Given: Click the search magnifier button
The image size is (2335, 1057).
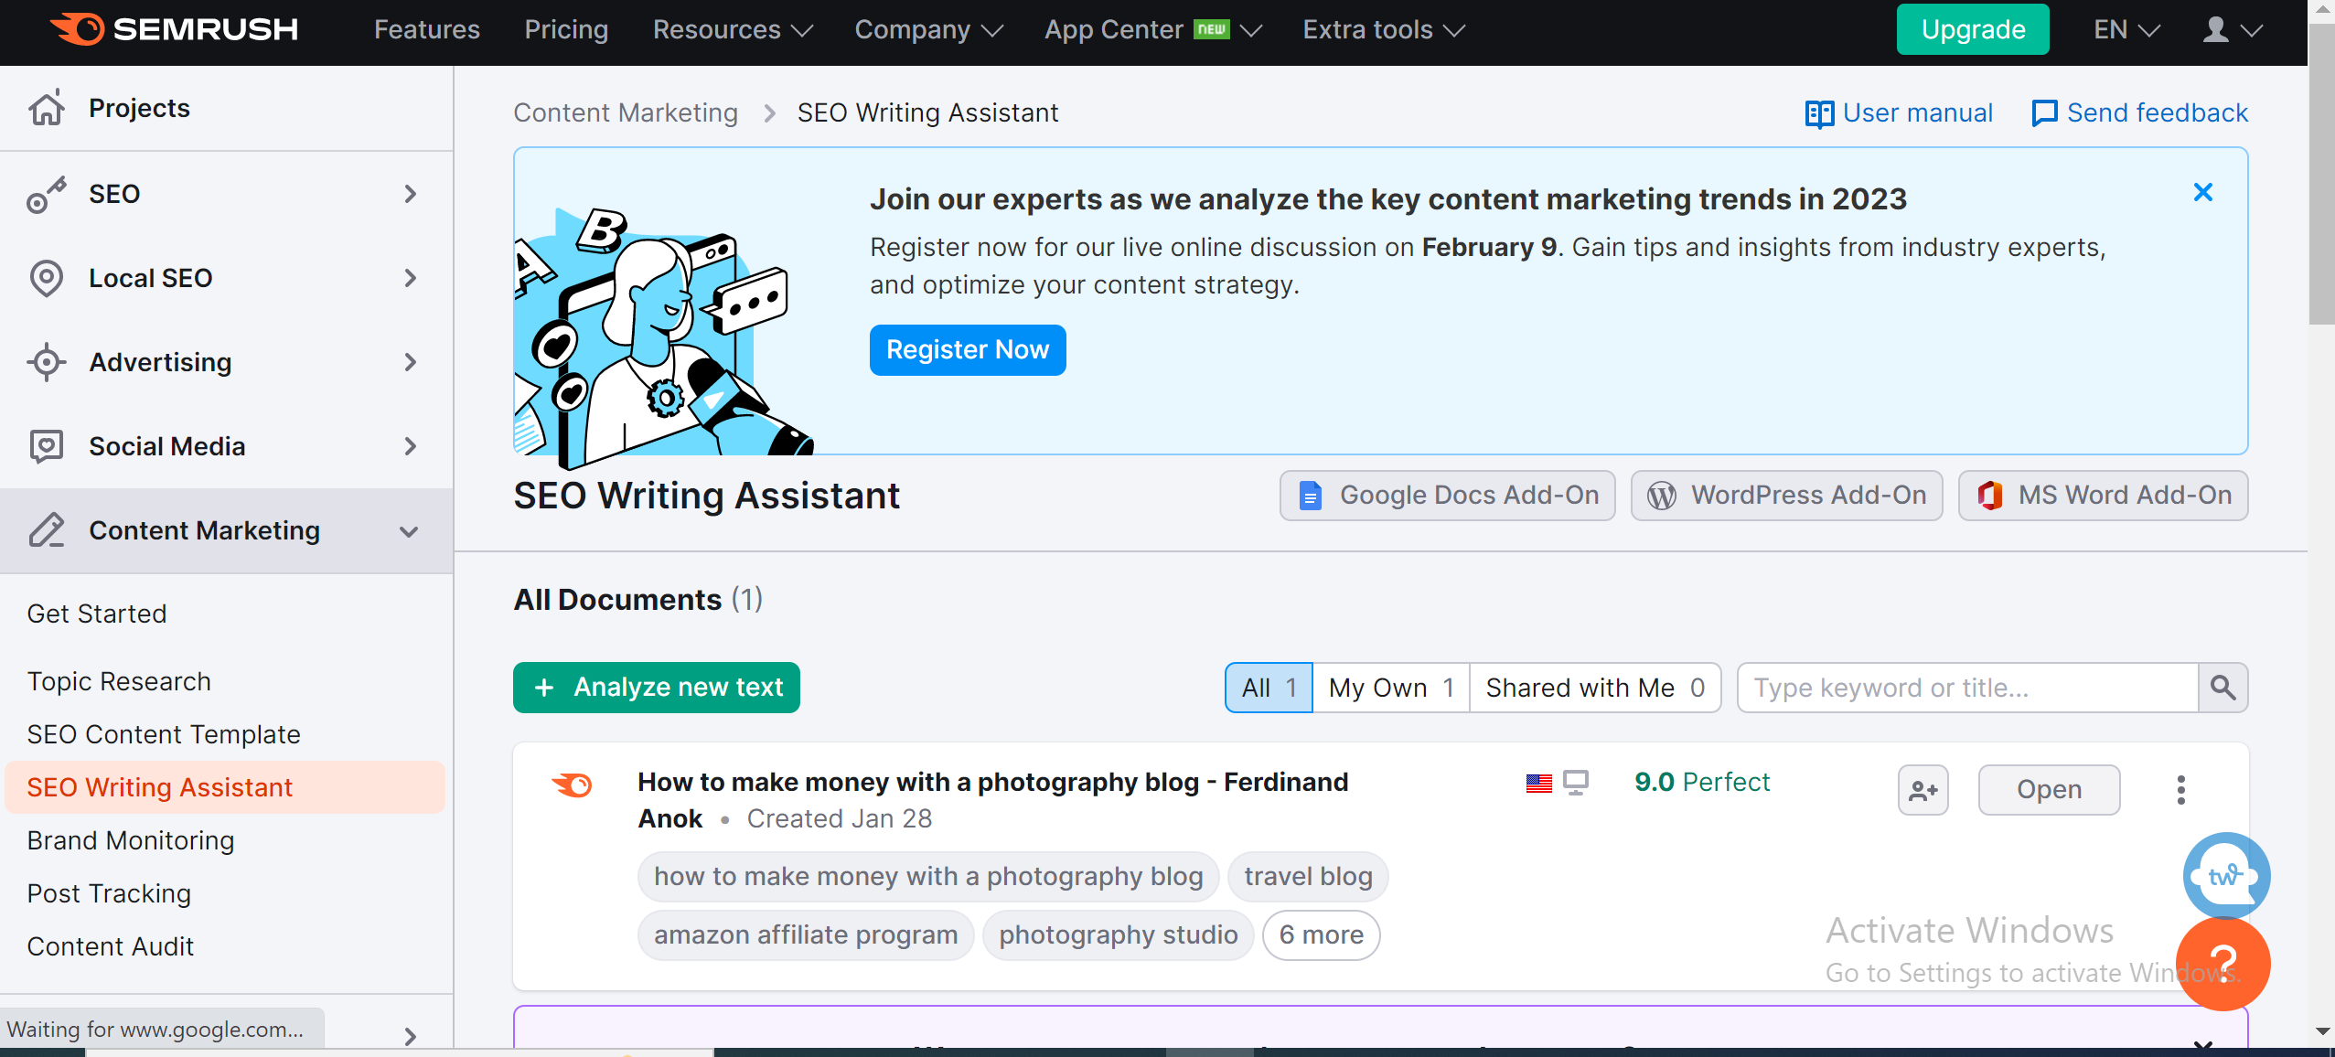Looking at the screenshot, I should (x=2223, y=688).
